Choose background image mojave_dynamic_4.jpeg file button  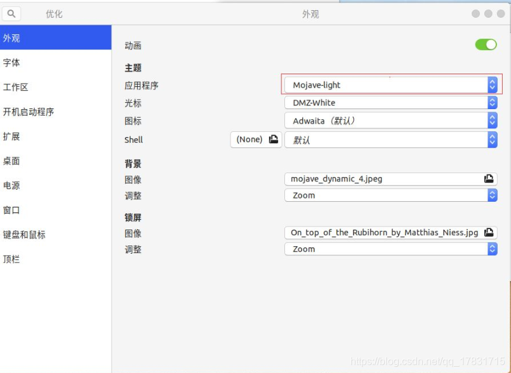coord(391,179)
